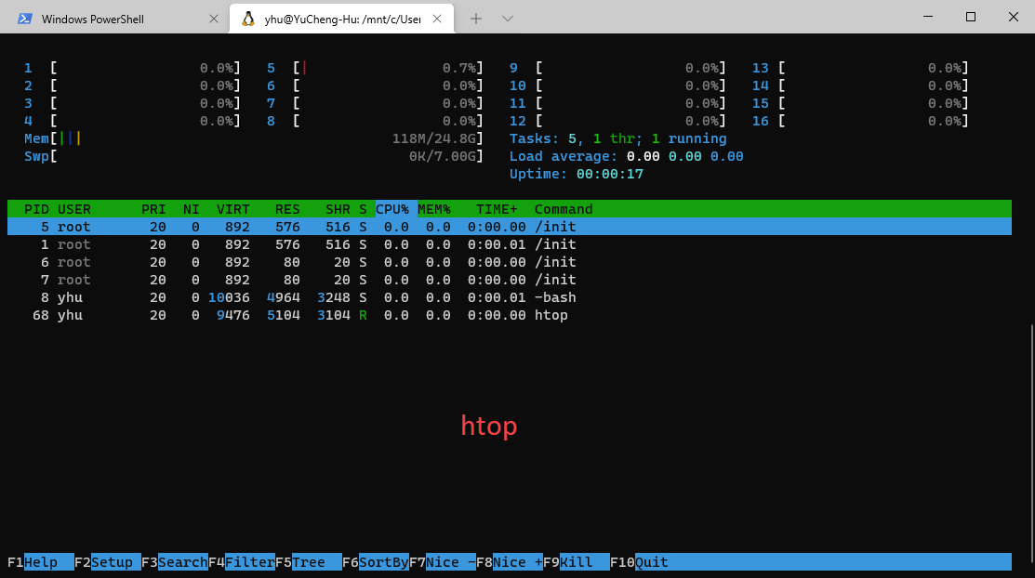1035x578 pixels.
Task: Click F4 Filter in bottom bar
Action: click(x=242, y=562)
